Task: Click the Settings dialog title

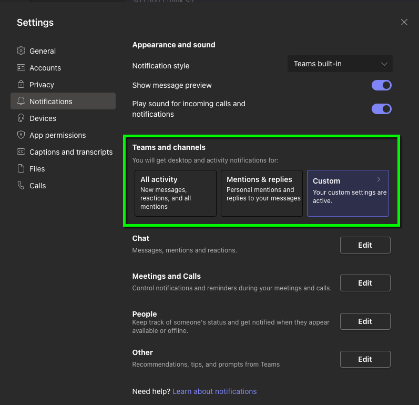Action: (x=35, y=23)
